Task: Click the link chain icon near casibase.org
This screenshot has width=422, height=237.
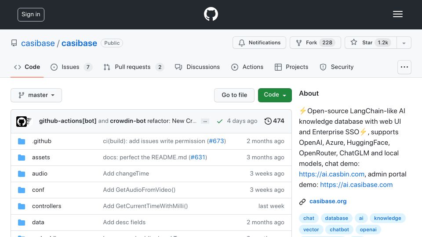Action: click(302, 201)
